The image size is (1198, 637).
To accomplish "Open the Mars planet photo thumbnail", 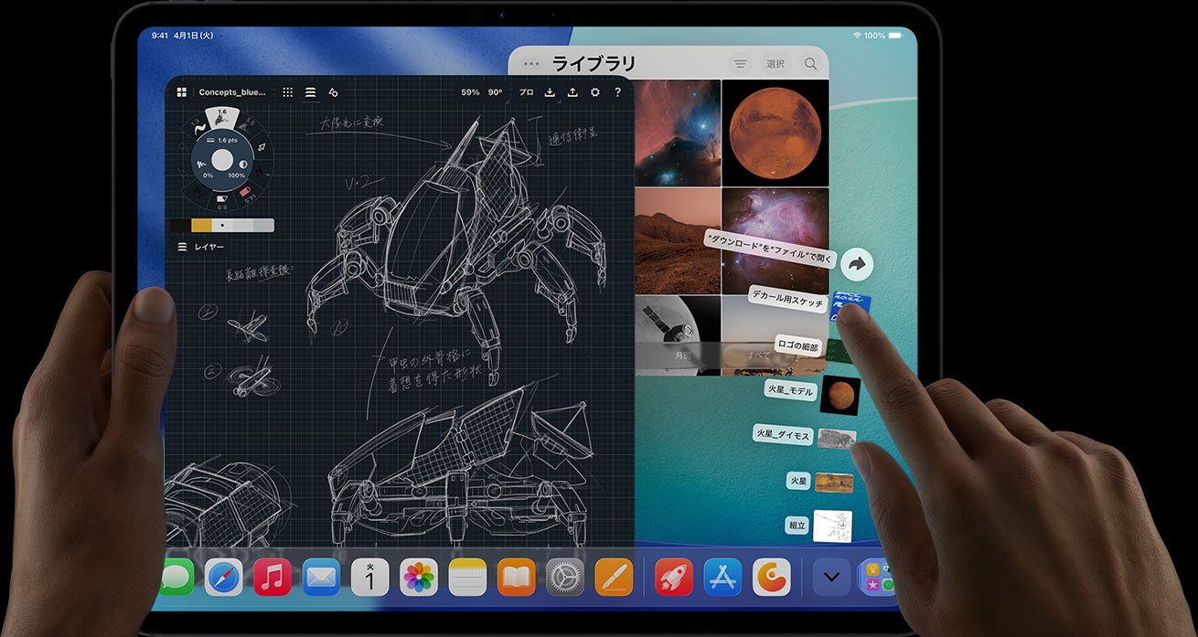I will pos(775,133).
